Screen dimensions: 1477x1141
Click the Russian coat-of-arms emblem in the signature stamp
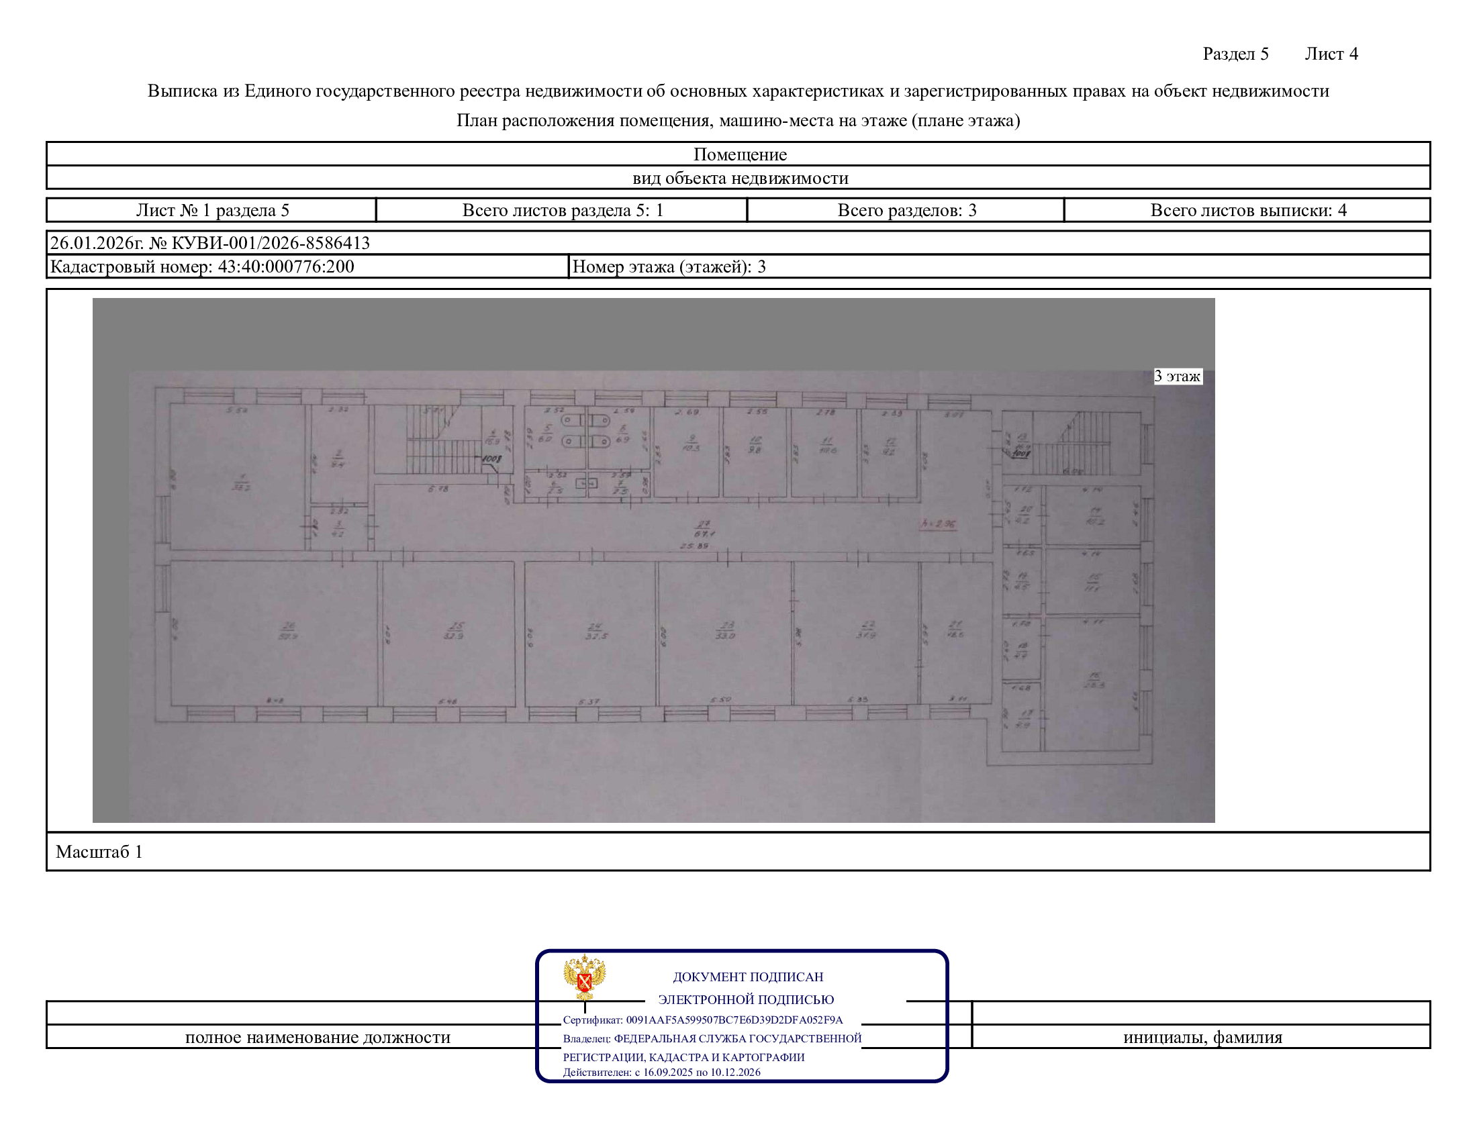pyautogui.click(x=584, y=977)
